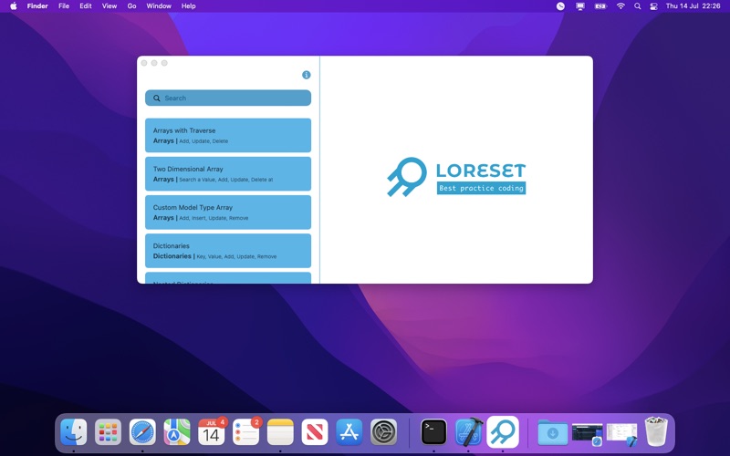Select Arrays with Traverse lesson

pyautogui.click(x=228, y=135)
